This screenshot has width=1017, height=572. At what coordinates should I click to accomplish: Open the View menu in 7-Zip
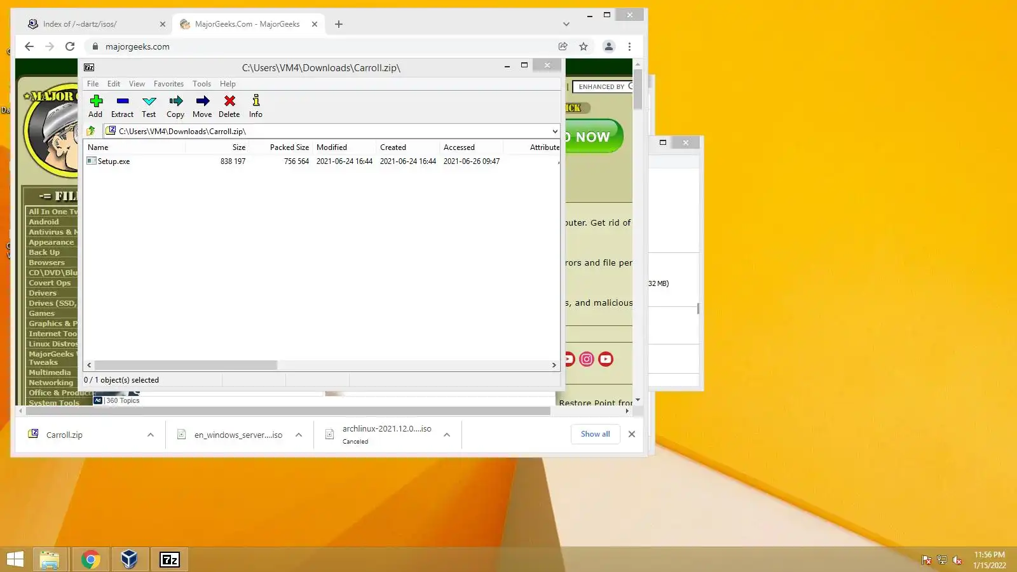pyautogui.click(x=137, y=84)
